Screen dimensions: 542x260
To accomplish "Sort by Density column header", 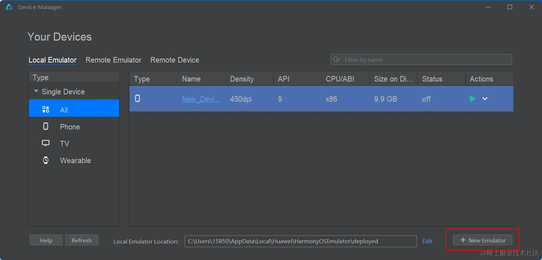I will tap(249, 79).
